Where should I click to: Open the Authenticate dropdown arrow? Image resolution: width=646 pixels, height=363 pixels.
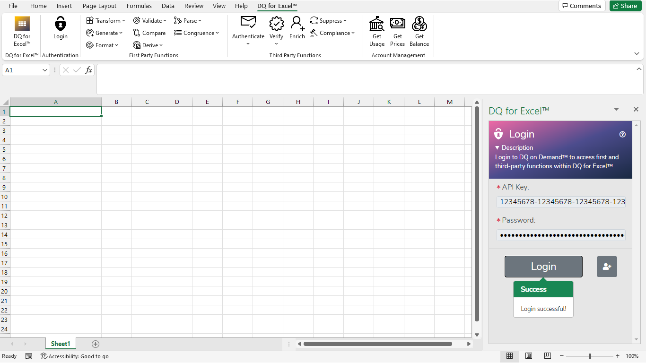[x=248, y=44]
